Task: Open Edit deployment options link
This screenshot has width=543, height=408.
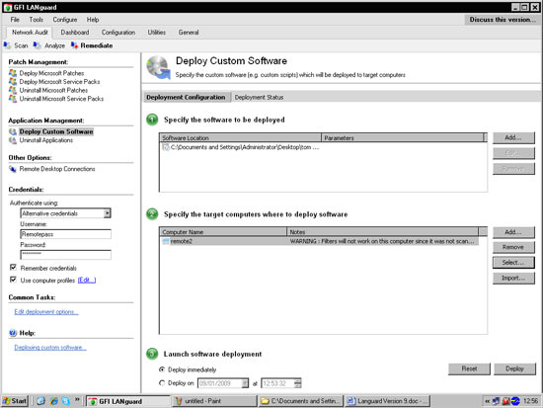Action: pyautogui.click(x=46, y=311)
